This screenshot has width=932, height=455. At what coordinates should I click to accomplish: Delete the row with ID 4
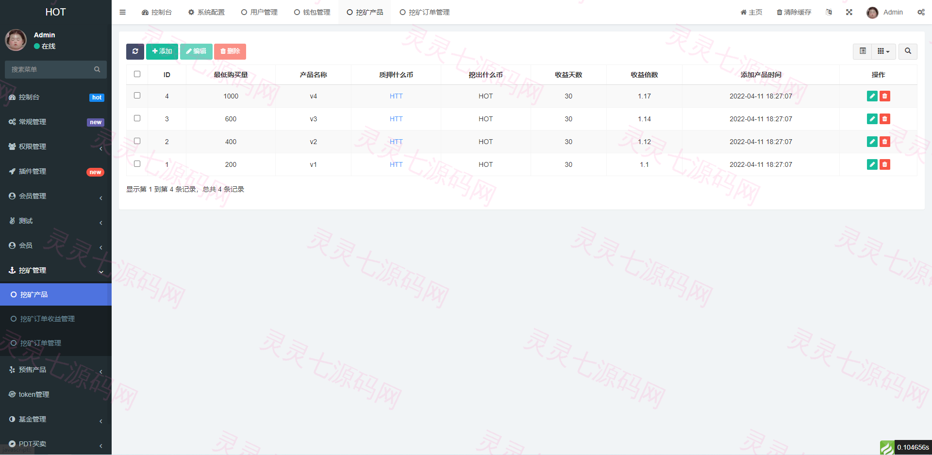point(885,96)
